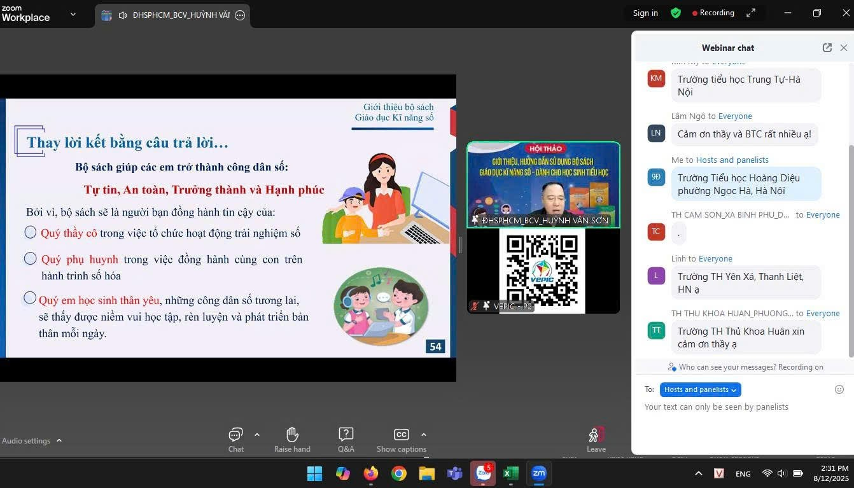Toggle Show captions button

pos(401,435)
